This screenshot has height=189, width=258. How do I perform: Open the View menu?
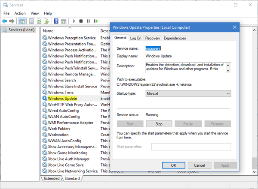[34, 13]
